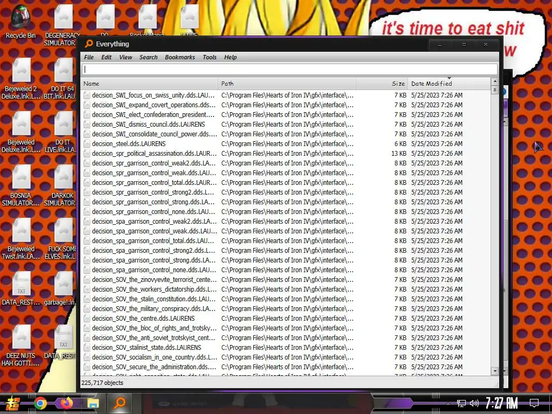The height and width of the screenshot is (414, 552).
Task: Select decision_SOV_stalinist_state.dds.LAURENS file
Action: tap(147, 348)
